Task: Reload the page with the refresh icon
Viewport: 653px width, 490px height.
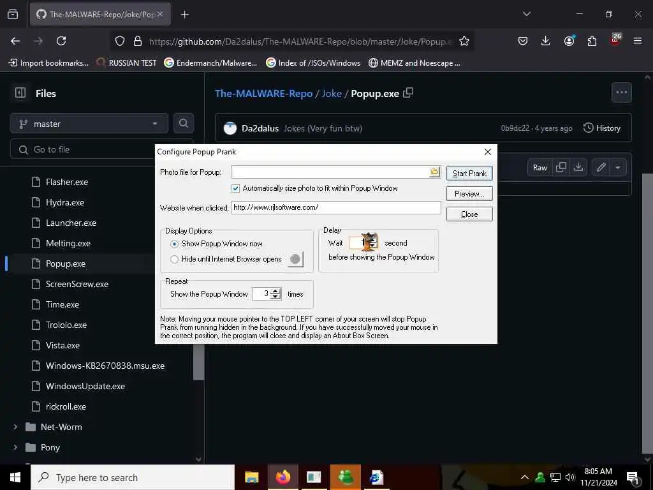Action: 61,41
